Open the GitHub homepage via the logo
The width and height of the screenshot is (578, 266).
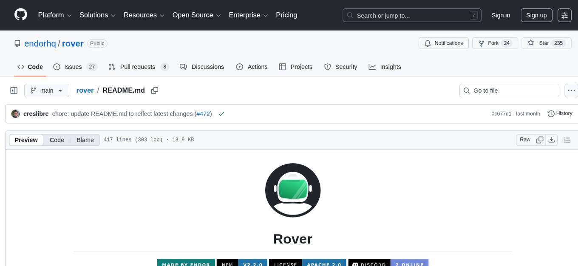click(x=20, y=15)
